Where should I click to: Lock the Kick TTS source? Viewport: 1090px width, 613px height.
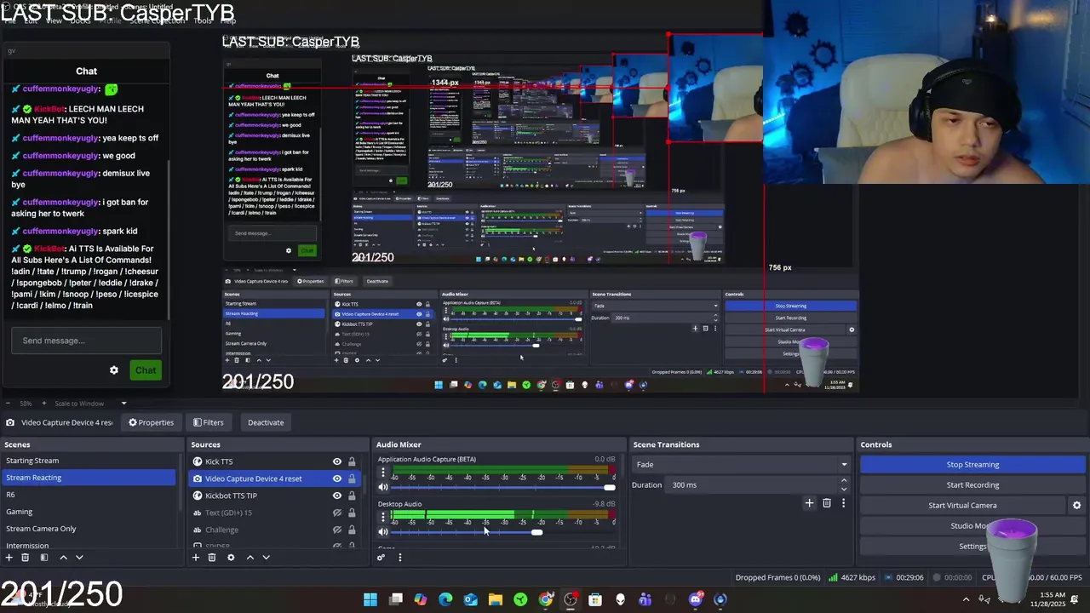coord(352,461)
